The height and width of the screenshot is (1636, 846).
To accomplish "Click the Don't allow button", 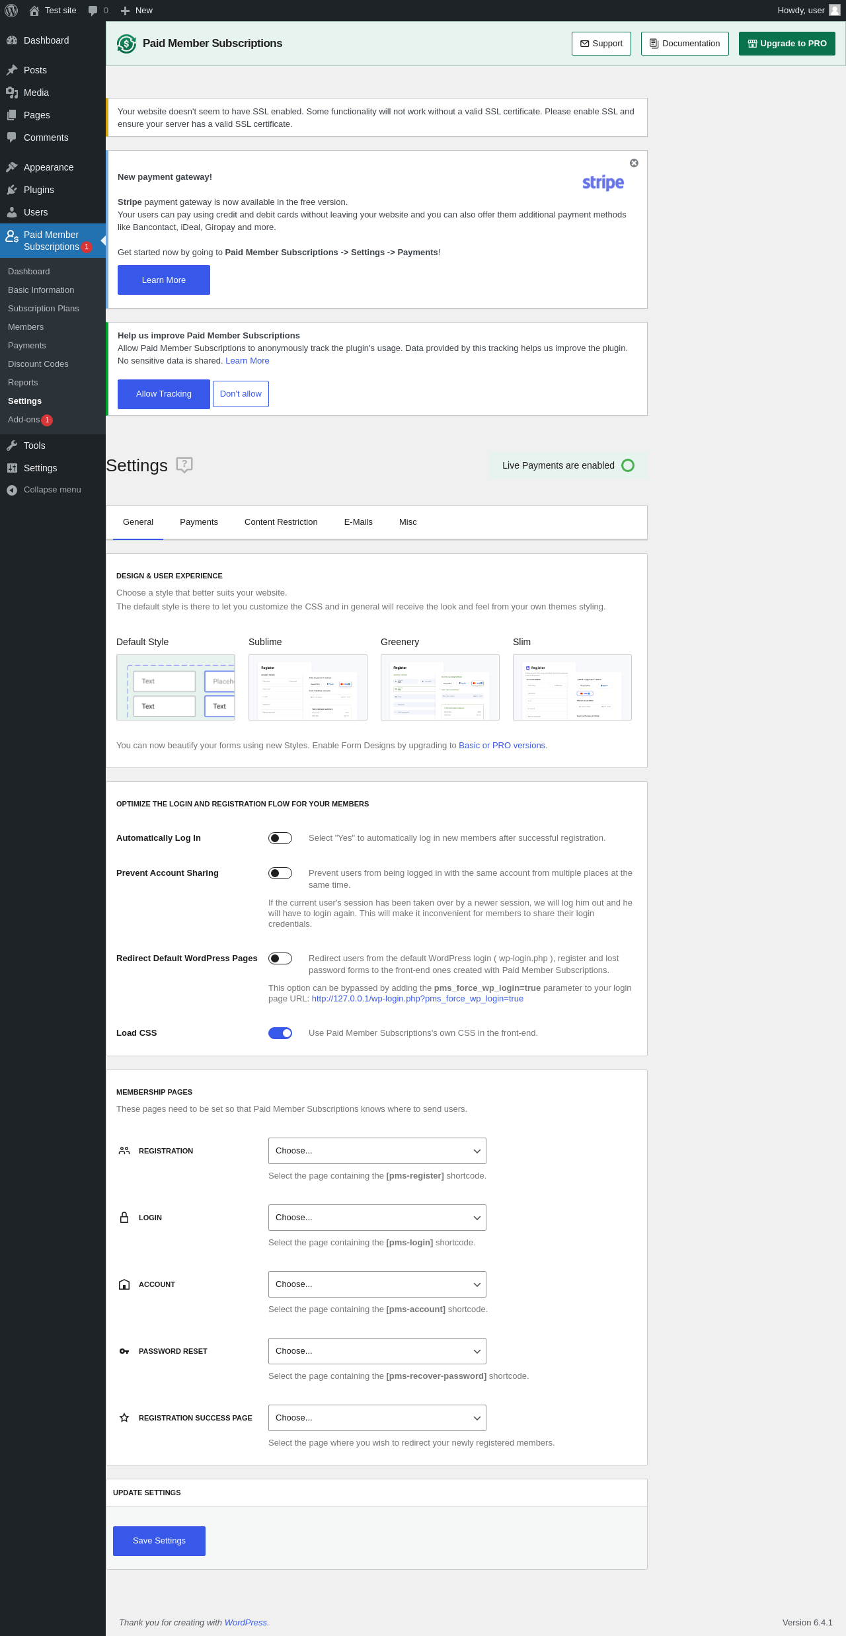I will point(241,394).
